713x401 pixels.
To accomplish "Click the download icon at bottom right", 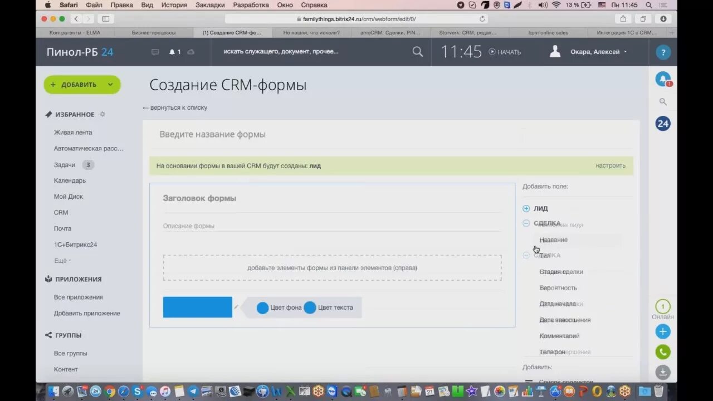I will (663, 372).
